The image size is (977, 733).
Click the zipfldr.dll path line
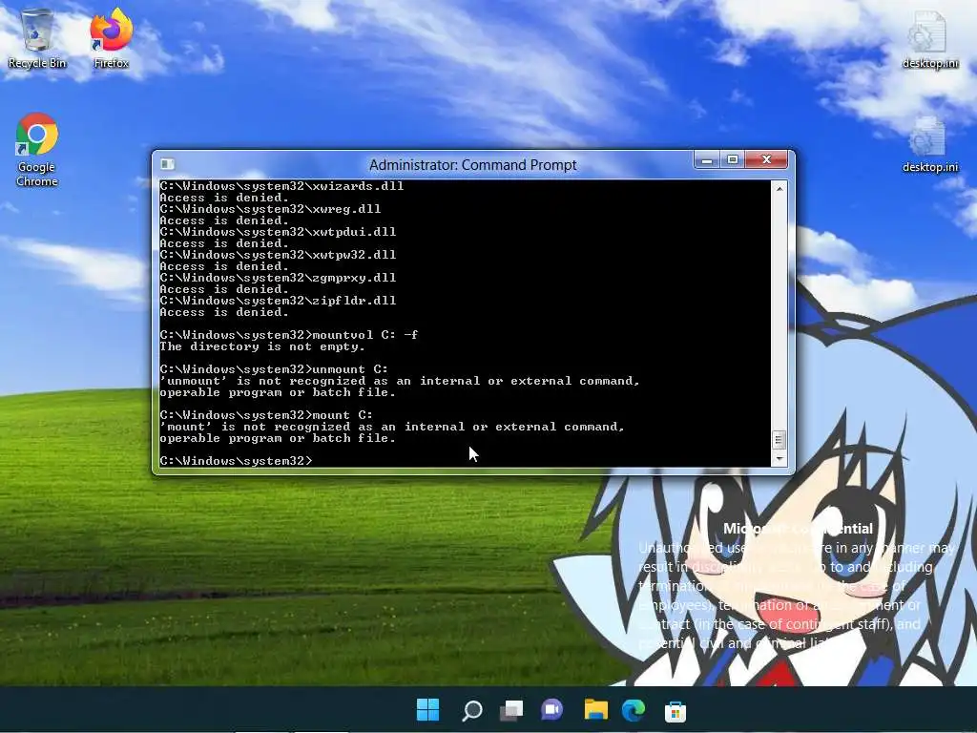pos(278,301)
